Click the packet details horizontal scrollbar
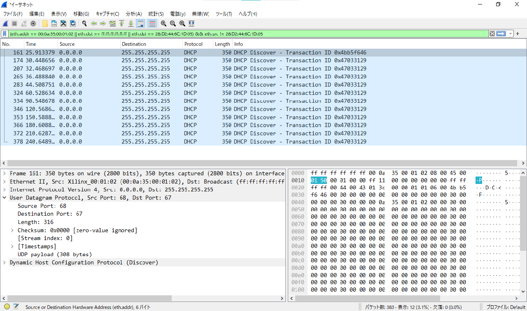Viewport: 527px width, 311px height. (x=89, y=298)
